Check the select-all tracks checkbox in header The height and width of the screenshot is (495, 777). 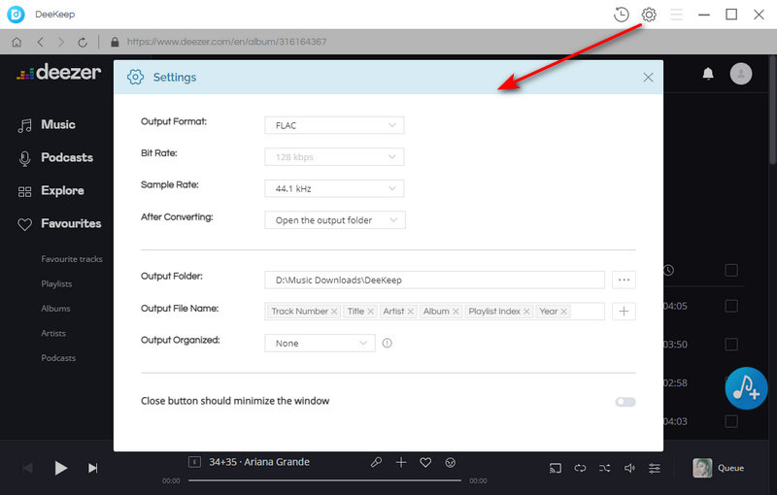point(731,270)
